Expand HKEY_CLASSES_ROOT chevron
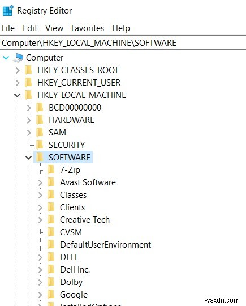Screen dimensions: 246x306 (x=18, y=70)
